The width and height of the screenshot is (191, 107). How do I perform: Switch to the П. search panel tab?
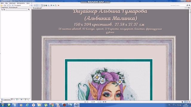[x=22, y=100]
